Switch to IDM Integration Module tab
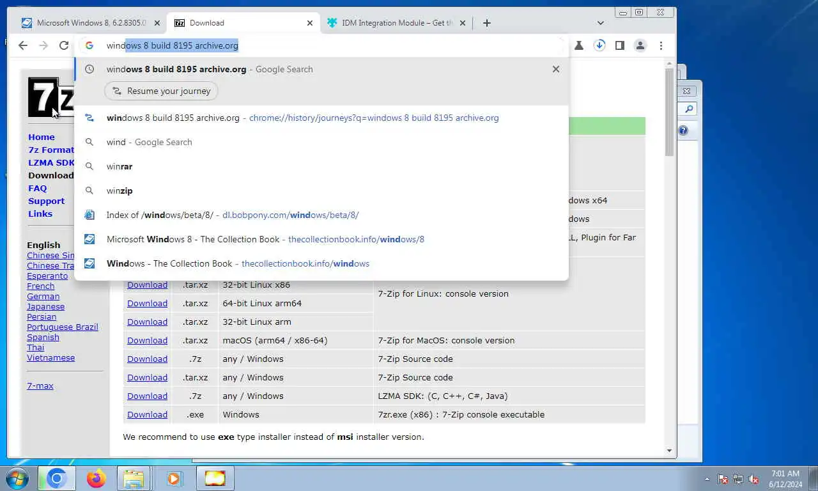The image size is (818, 491). coord(396,23)
